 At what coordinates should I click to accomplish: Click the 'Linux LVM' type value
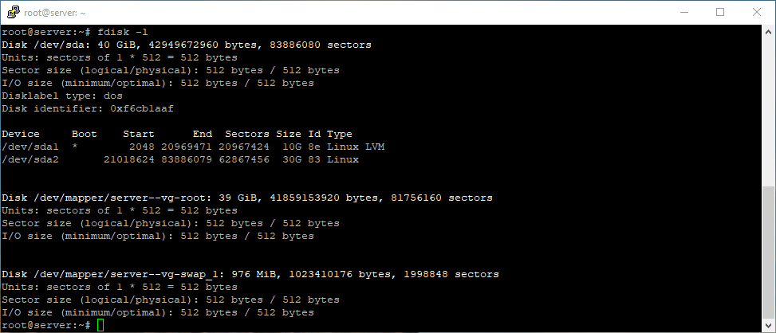[356, 147]
